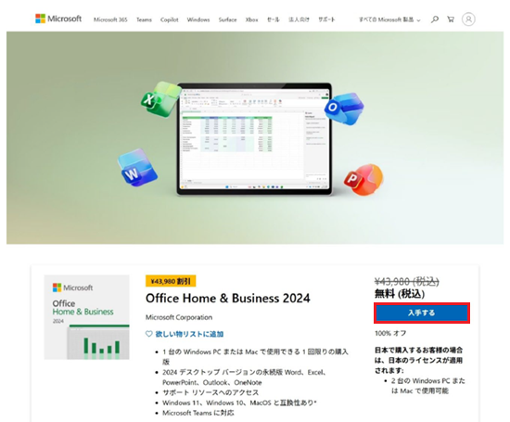This screenshot has height=422, width=510.
Task: Expand すべての Microsoft 製品 dropdown
Action: [x=389, y=19]
